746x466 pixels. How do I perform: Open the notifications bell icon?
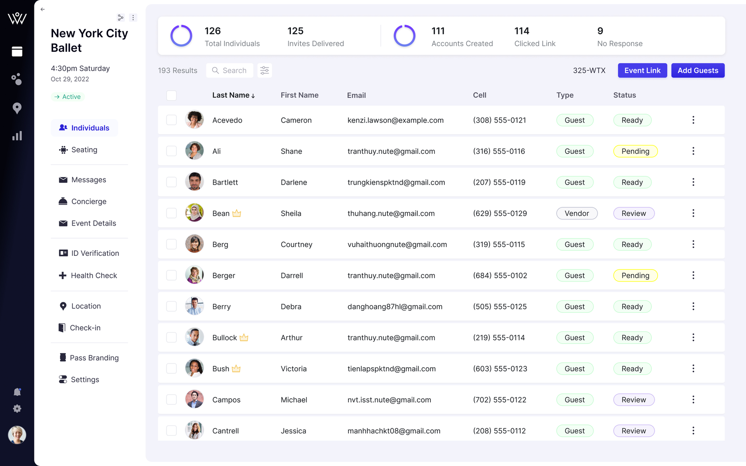[17, 392]
